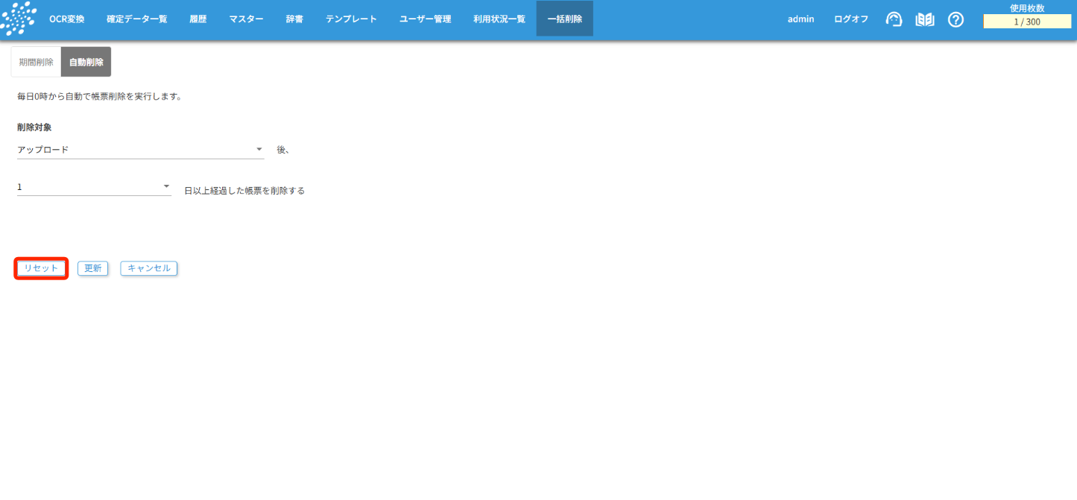
Task: Open the マスター menu
Action: pos(246,19)
